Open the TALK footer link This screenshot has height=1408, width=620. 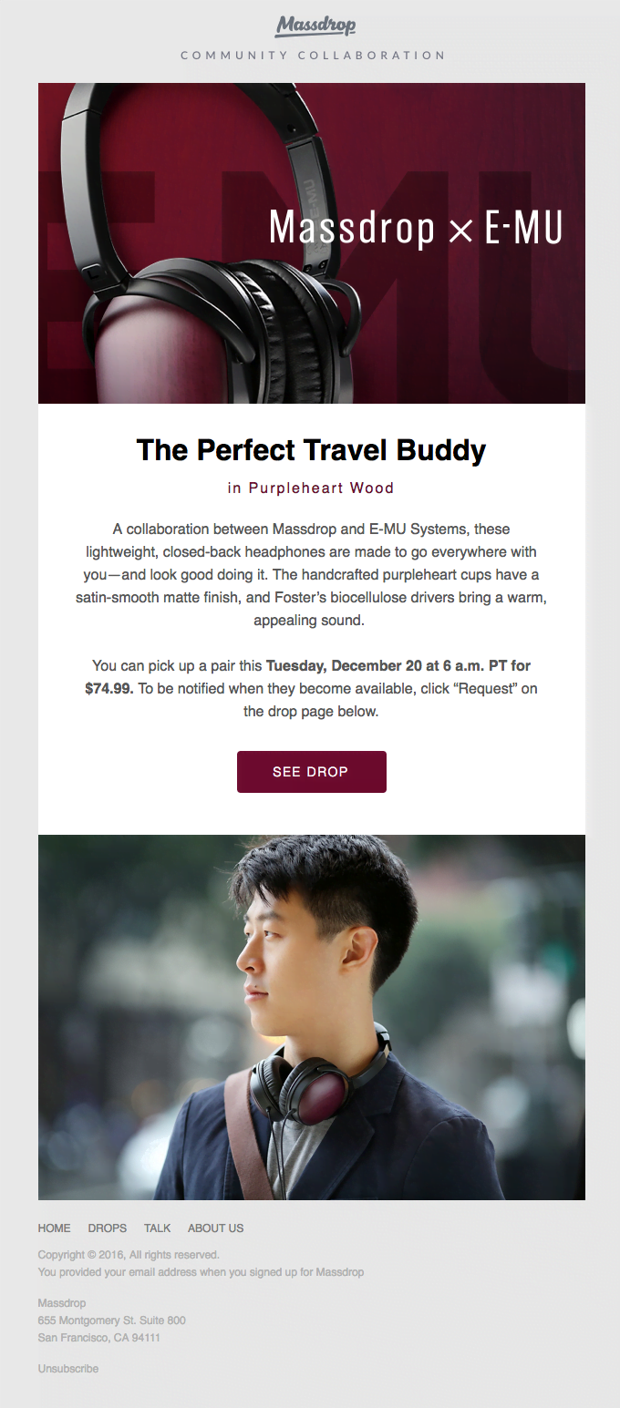(x=156, y=1228)
